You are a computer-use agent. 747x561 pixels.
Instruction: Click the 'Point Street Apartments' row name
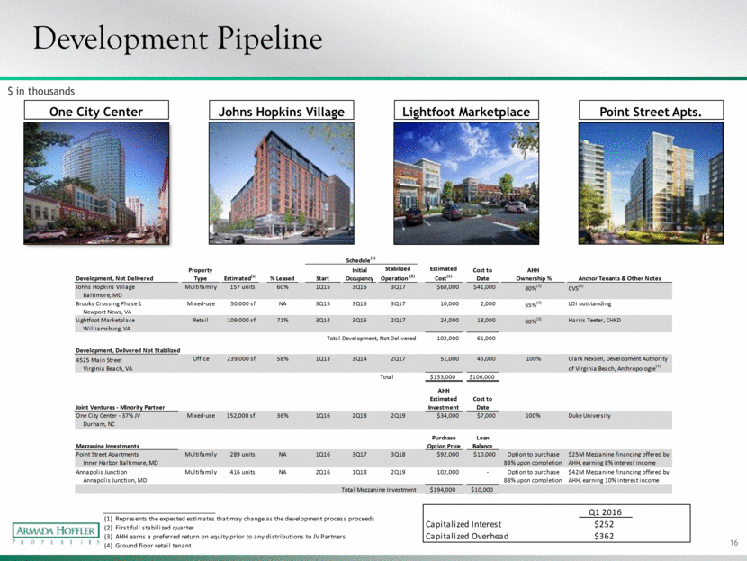pos(107,454)
